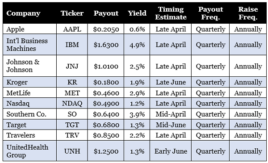Viewport: 268px width, 163px height.
Task: Select the TRV ticker cell
Action: (x=72, y=135)
